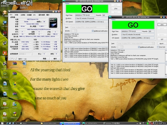167x125 pixels.
Task: Open the Equilibrium desktop file icon
Action: point(5,105)
